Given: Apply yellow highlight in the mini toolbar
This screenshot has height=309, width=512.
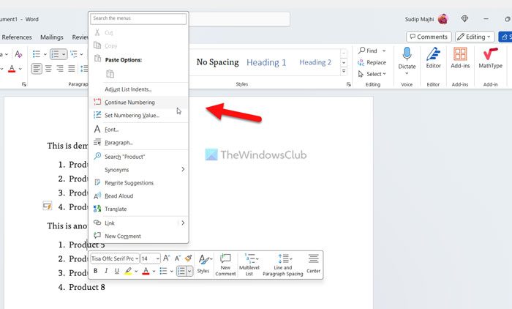Looking at the screenshot, I should tap(128, 271).
